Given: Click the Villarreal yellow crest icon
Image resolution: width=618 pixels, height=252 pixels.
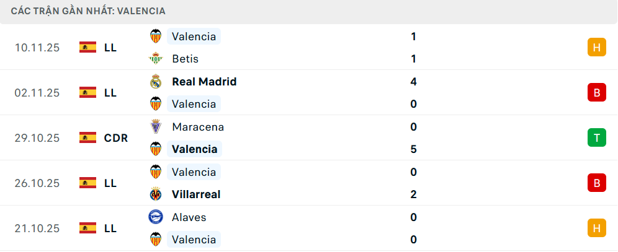Looking at the screenshot, I should (x=156, y=194).
